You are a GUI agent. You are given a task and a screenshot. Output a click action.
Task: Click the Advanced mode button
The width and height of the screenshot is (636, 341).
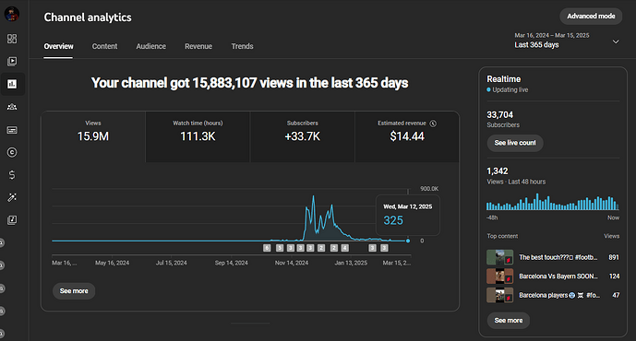(591, 17)
